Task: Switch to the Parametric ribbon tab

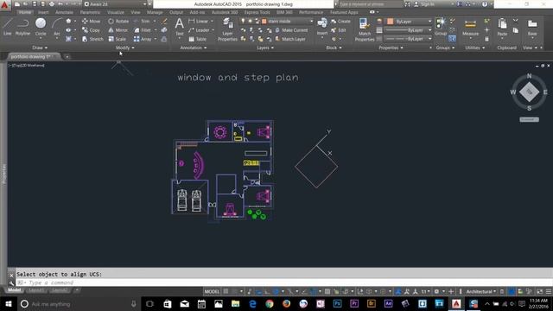Action: [90, 12]
